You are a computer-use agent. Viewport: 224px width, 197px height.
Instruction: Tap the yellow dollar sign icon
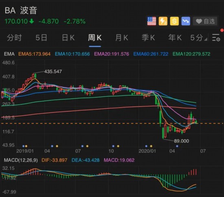click(x=174, y=21)
